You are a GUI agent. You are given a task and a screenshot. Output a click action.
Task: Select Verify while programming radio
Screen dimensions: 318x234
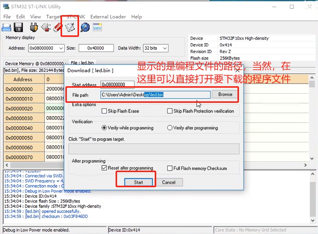(x=104, y=128)
